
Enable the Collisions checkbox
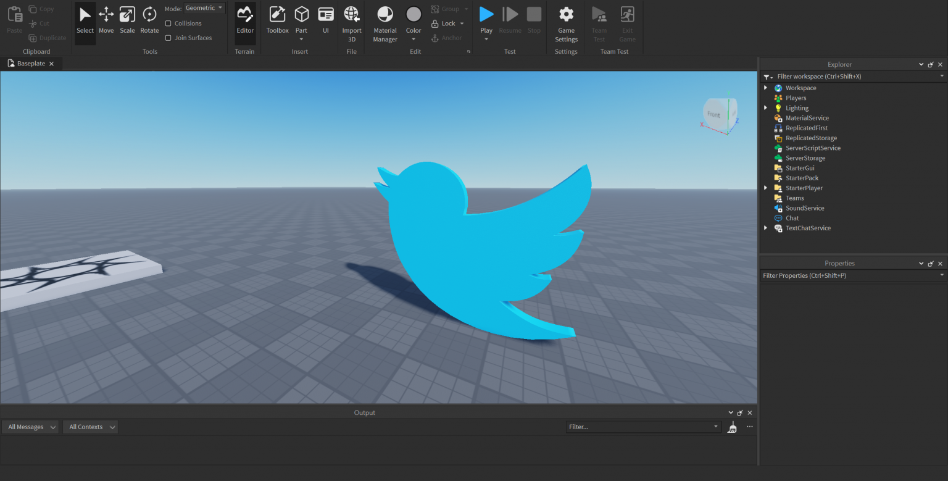point(168,23)
